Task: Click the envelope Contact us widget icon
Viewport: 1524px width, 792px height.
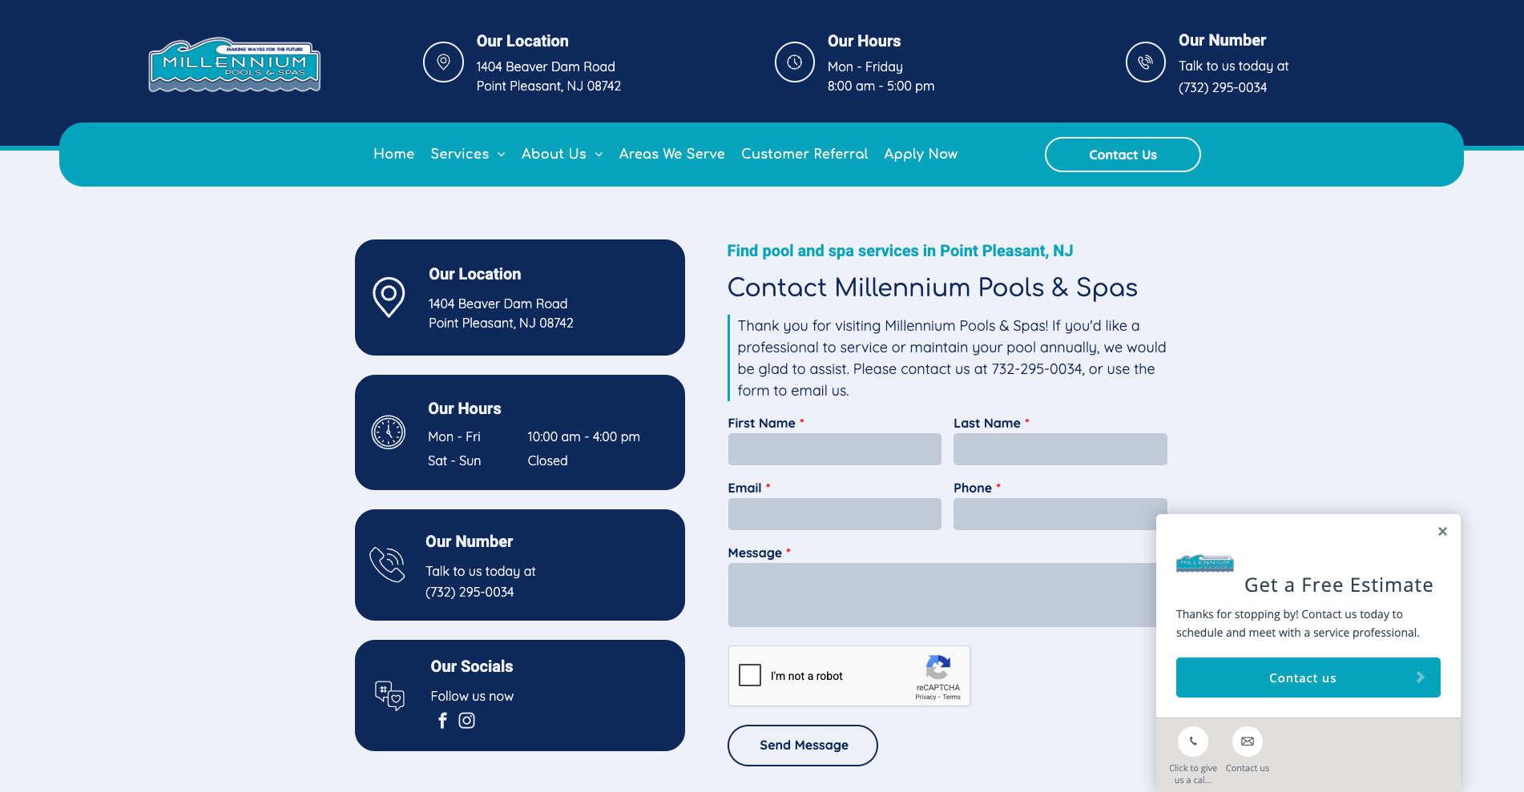Action: [1247, 742]
